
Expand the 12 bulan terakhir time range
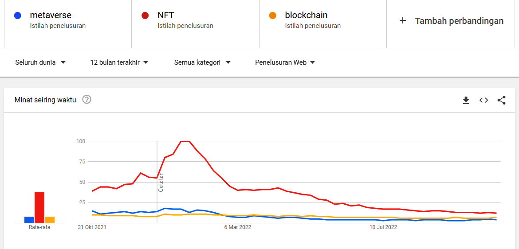coord(119,62)
